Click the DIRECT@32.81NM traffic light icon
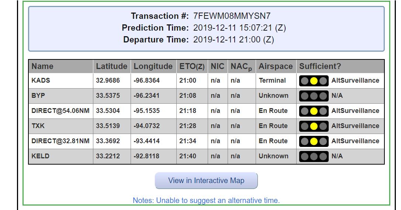 point(314,141)
